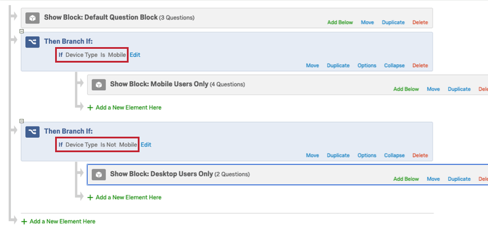This screenshot has width=488, height=228.
Task: Click the Mobile Users Only block cube icon
Action: click(99, 85)
